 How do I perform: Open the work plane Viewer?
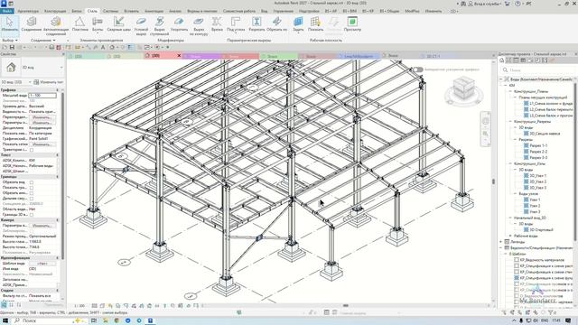(352, 24)
